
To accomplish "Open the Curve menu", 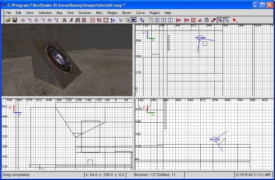I will pyautogui.click(x=141, y=13).
